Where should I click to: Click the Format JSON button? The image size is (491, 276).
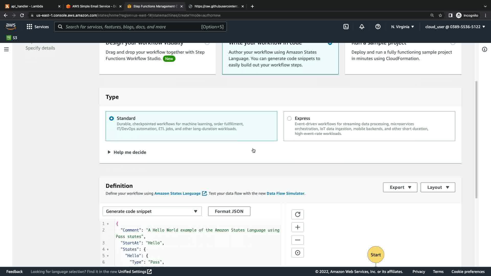[x=229, y=211]
